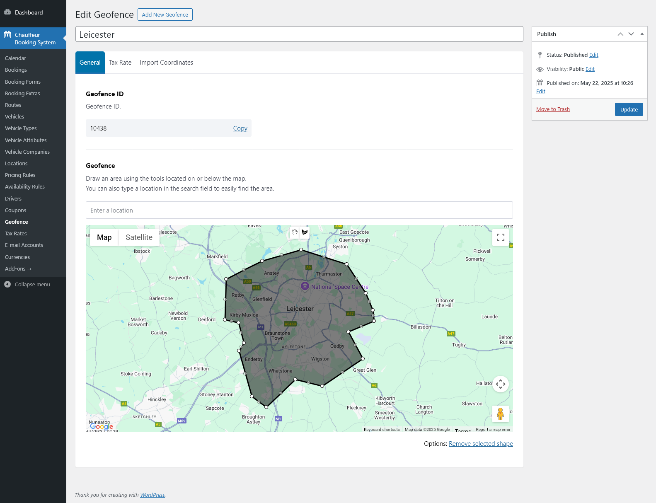Click the Google logo on the map
The height and width of the screenshot is (503, 656).
pos(102,426)
